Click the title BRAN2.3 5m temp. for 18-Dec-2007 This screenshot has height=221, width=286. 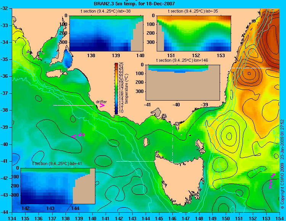134,3
